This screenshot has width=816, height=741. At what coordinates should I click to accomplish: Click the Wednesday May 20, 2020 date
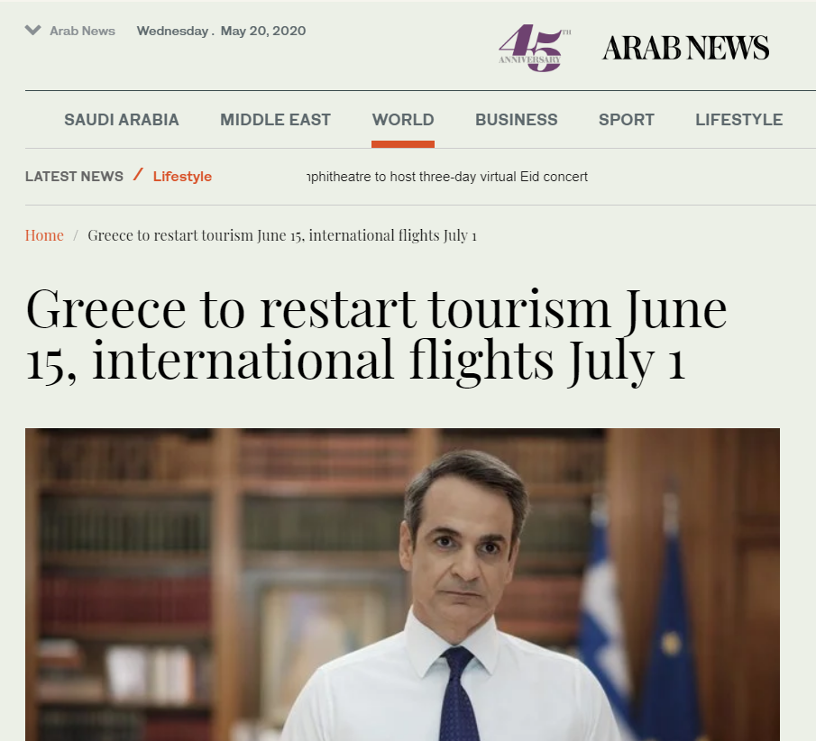tap(221, 31)
